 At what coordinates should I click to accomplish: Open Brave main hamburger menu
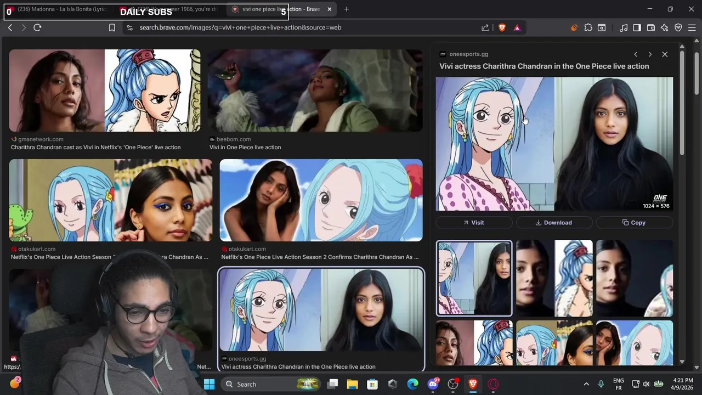pyautogui.click(x=692, y=27)
